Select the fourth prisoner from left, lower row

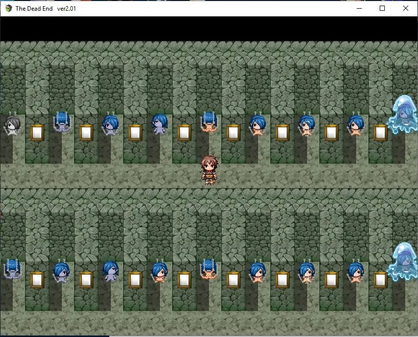point(159,272)
